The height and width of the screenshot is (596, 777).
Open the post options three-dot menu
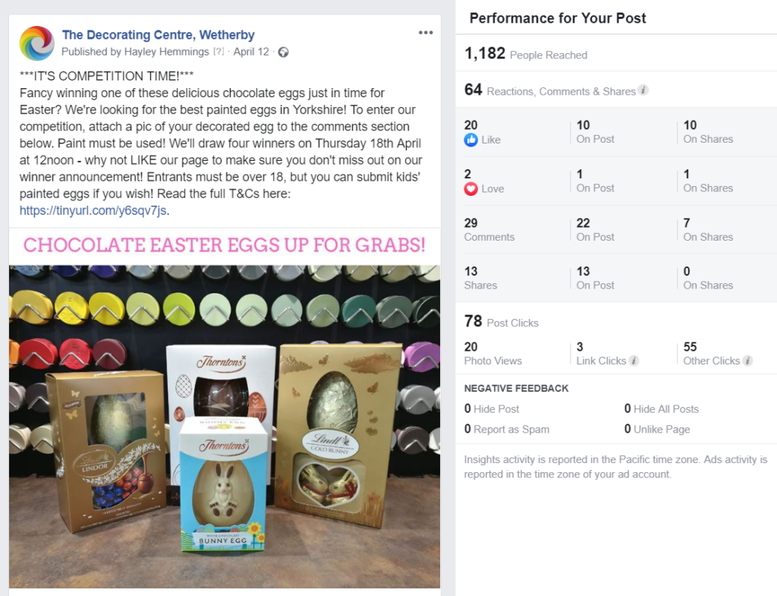[x=426, y=33]
